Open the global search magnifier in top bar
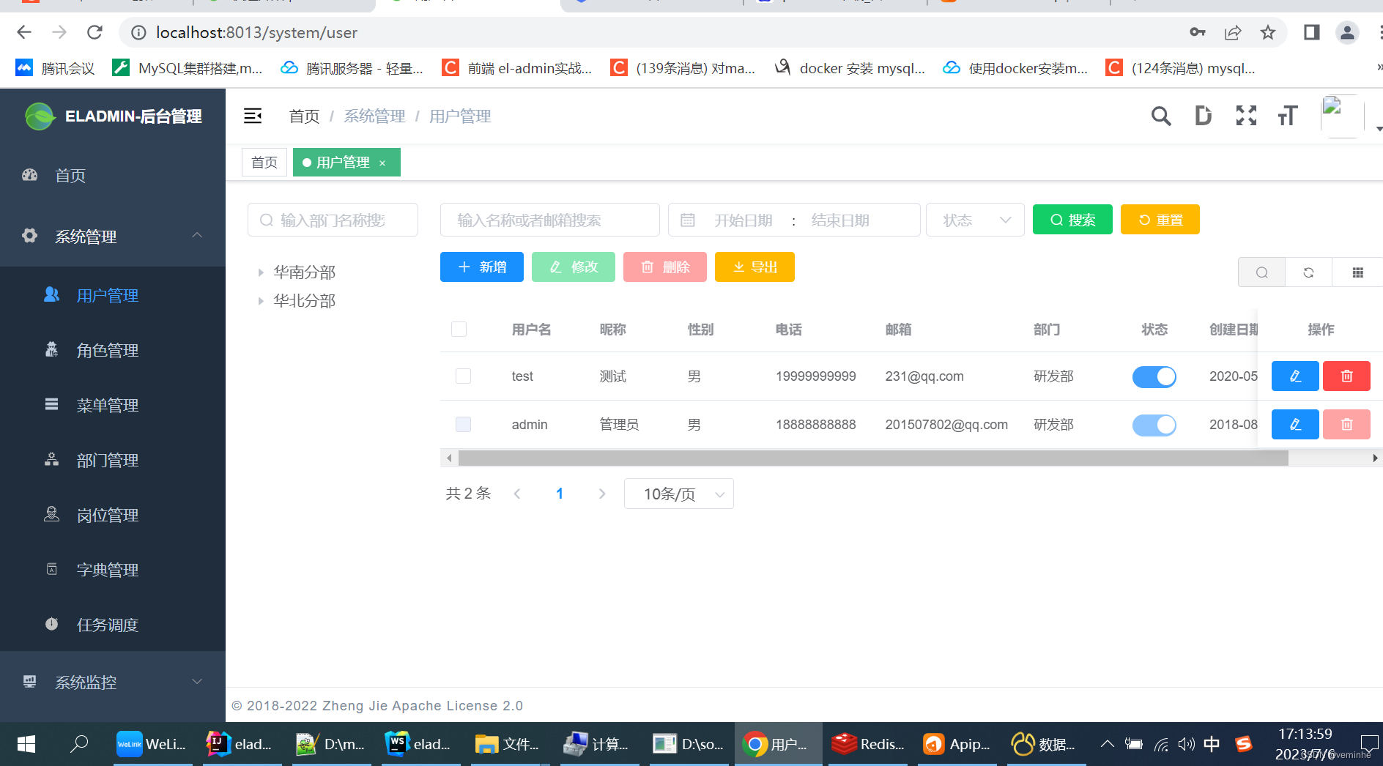Screen dimensions: 1383x766 [1161, 116]
